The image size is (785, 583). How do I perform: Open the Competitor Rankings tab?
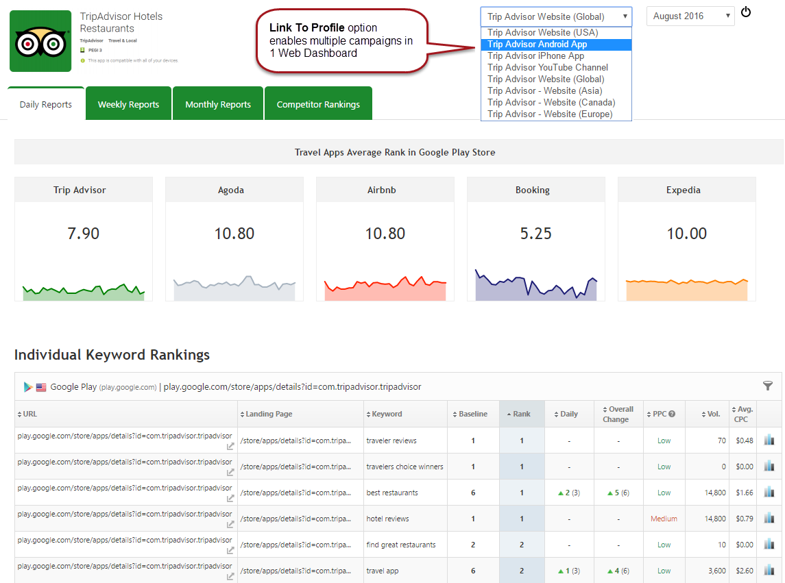pyautogui.click(x=318, y=105)
